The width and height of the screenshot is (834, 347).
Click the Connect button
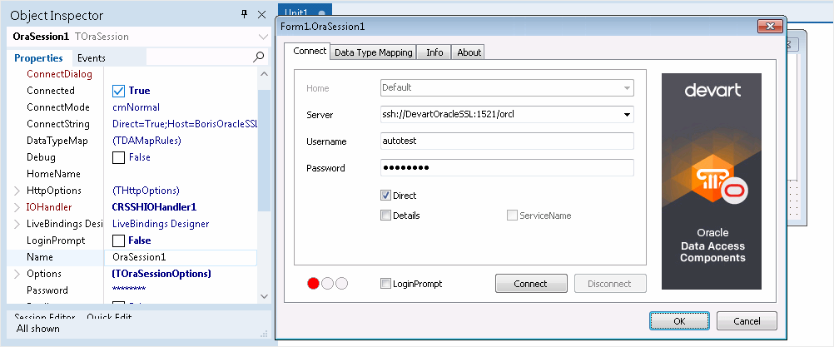[531, 284]
